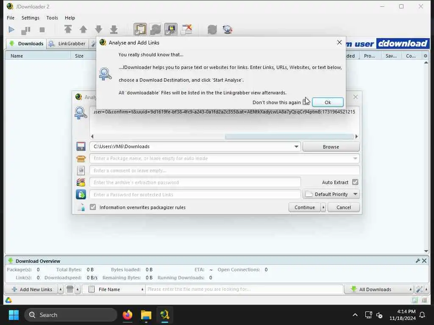This screenshot has height=325, width=434.
Task: Close the Download Overview panel
Action: pyautogui.click(x=424, y=261)
